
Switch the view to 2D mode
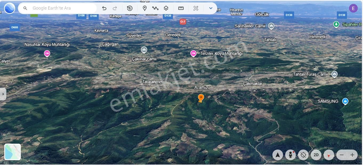pyautogui.click(x=316, y=155)
